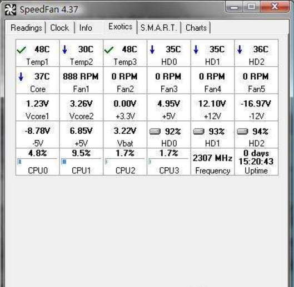
Task: Click the Uptime 15:20:43 value
Action: pyautogui.click(x=256, y=162)
